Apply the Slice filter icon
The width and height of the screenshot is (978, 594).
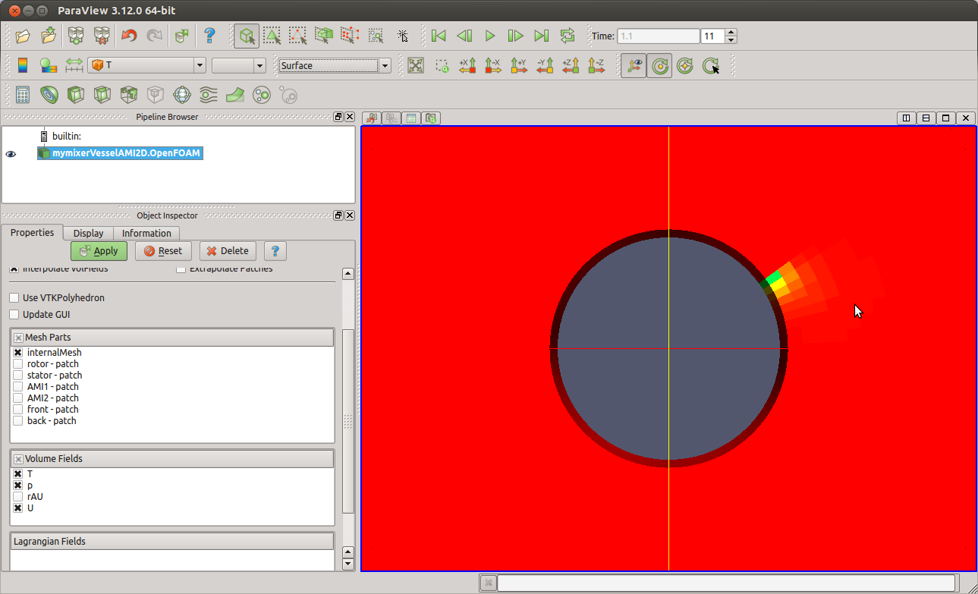point(102,95)
